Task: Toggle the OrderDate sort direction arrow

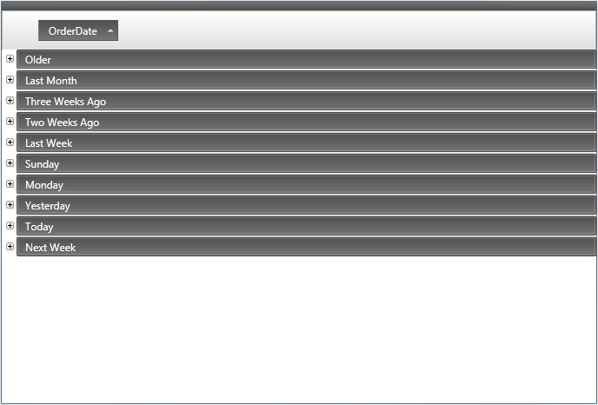Action: coord(110,31)
